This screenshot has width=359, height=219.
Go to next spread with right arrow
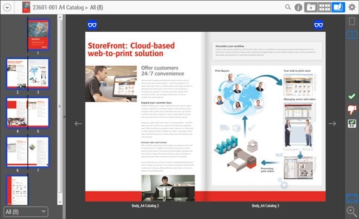(332, 124)
